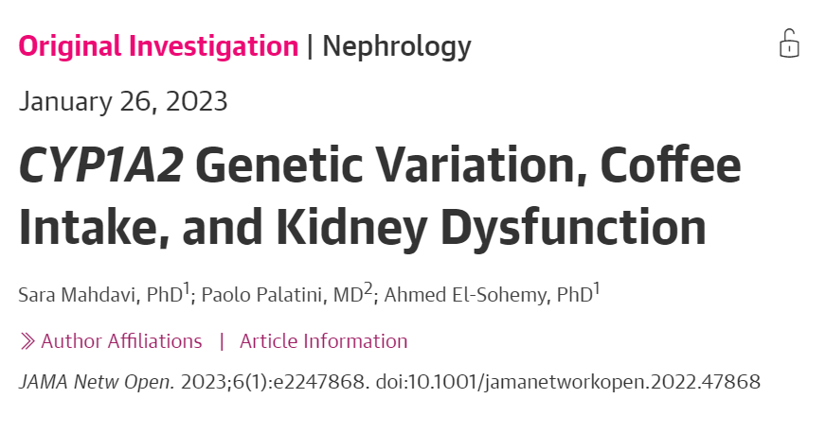Screen dimensions: 826x433
Task: Click superscript 1 after Sara Mahdavi
Action: pyautogui.click(x=186, y=288)
